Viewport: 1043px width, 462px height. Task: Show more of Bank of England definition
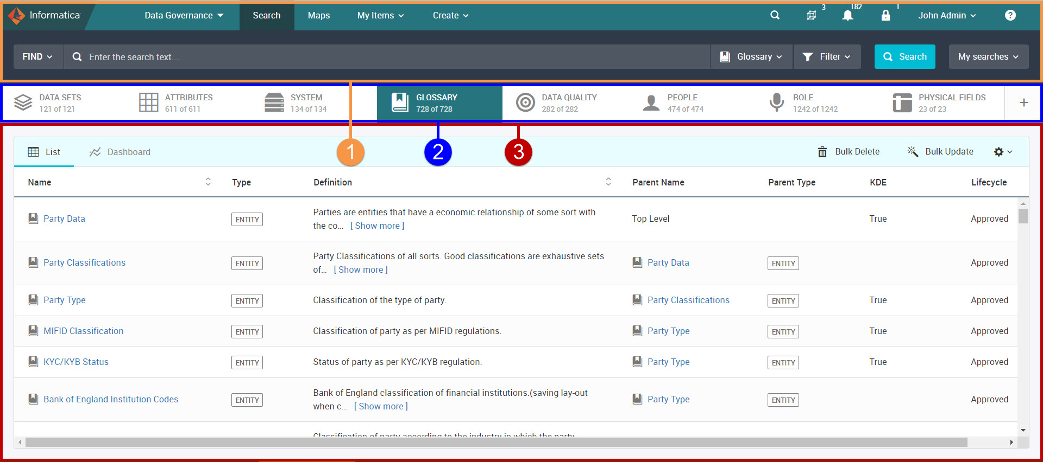tap(381, 406)
